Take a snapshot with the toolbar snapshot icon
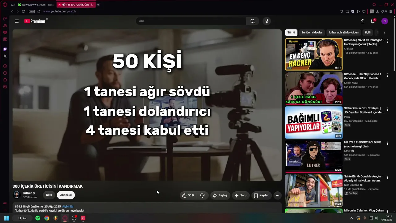 pos(347,11)
